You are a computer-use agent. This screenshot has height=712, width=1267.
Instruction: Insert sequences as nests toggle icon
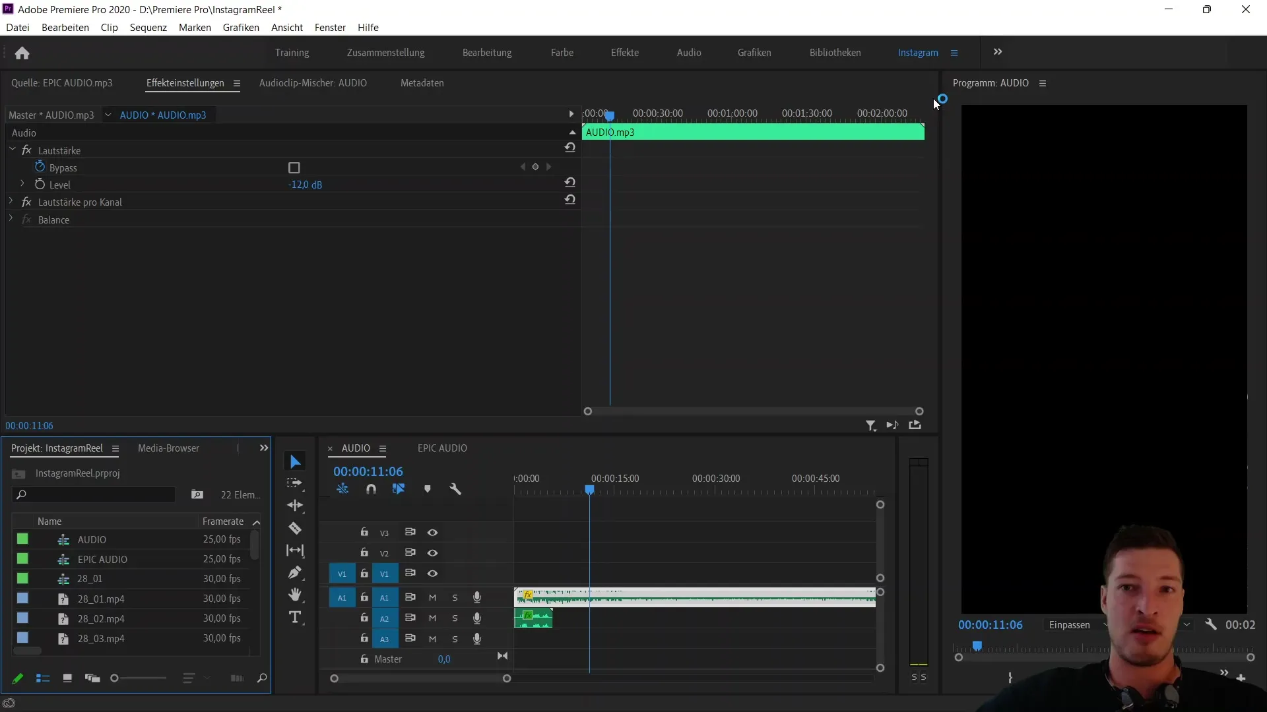tap(342, 489)
